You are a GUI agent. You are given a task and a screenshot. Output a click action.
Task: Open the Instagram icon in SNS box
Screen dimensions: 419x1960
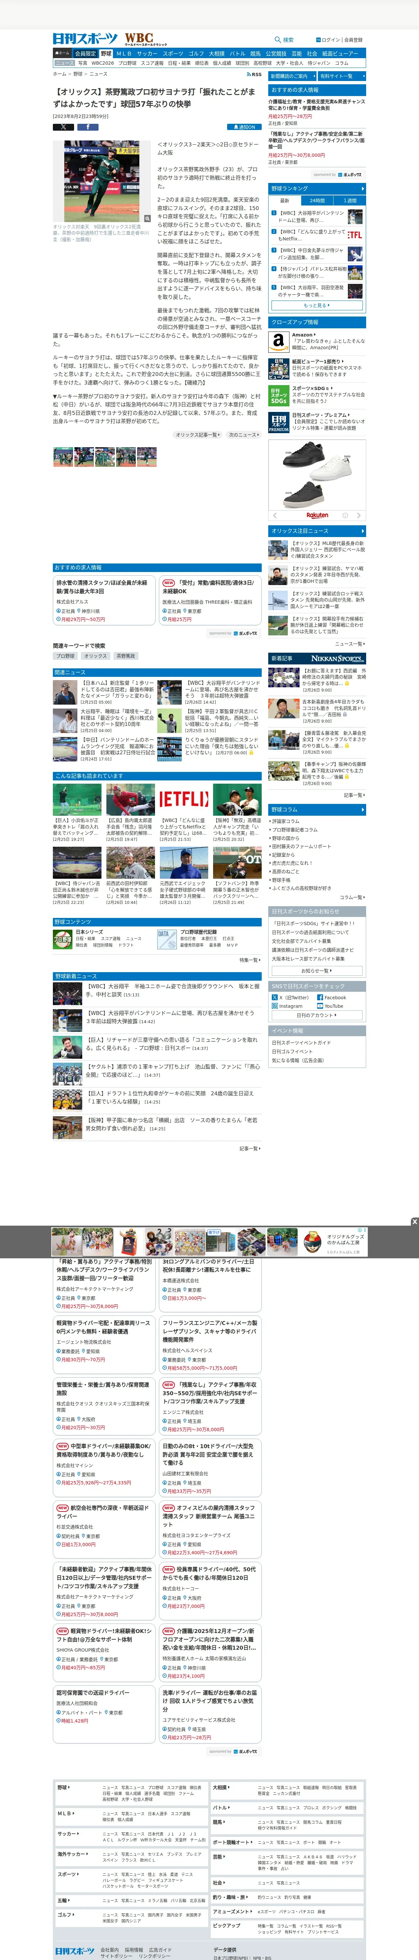[274, 1005]
